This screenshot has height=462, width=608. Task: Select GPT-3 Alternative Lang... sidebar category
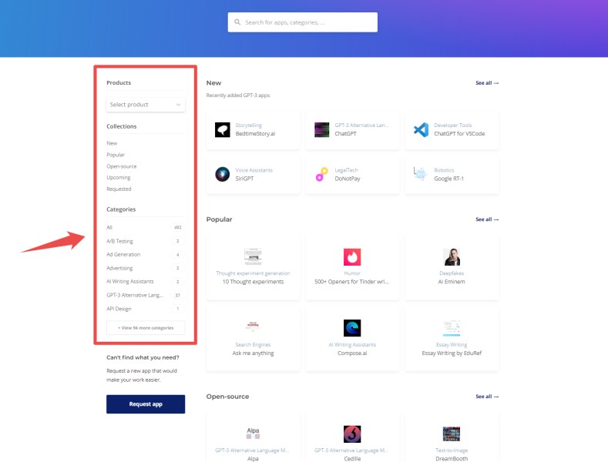146,295
